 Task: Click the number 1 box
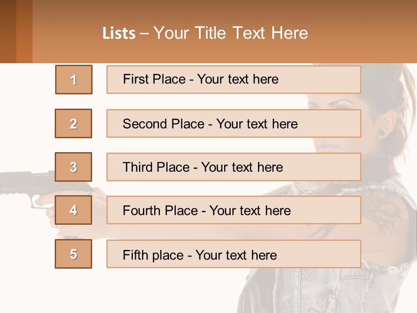tap(74, 80)
